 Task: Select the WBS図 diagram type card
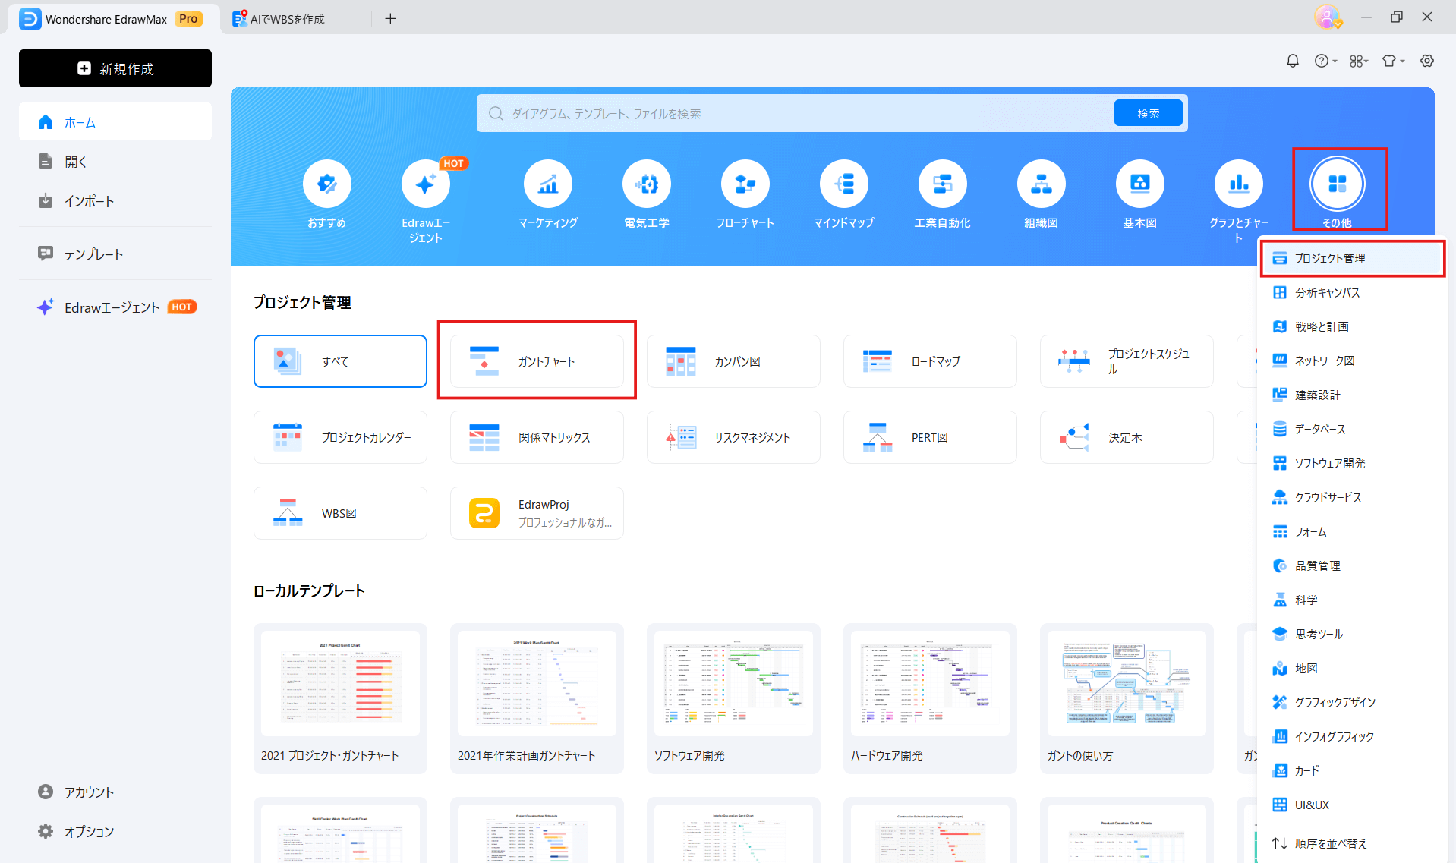click(x=340, y=514)
